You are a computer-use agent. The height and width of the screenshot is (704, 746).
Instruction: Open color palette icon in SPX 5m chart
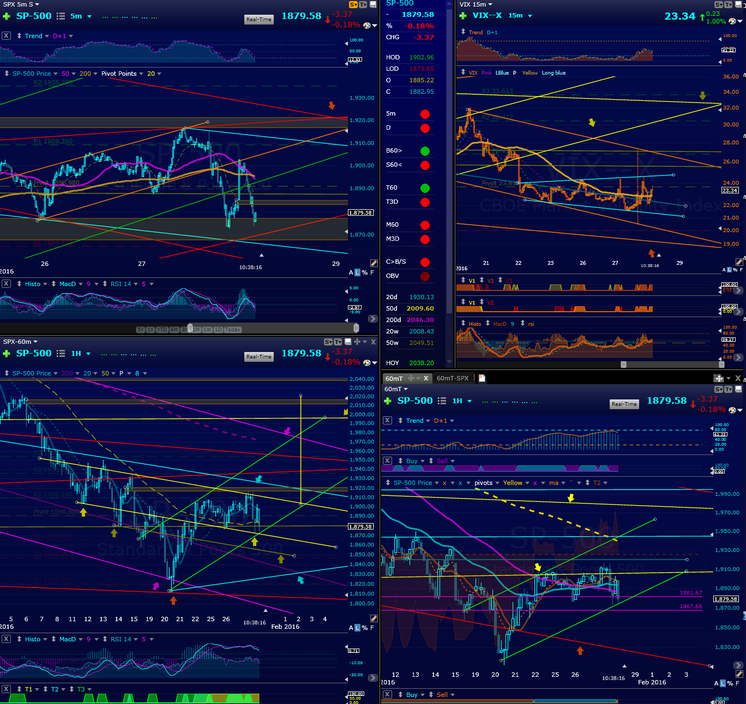(367, 26)
